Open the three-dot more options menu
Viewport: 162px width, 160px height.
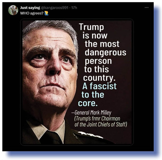tap(147, 8)
